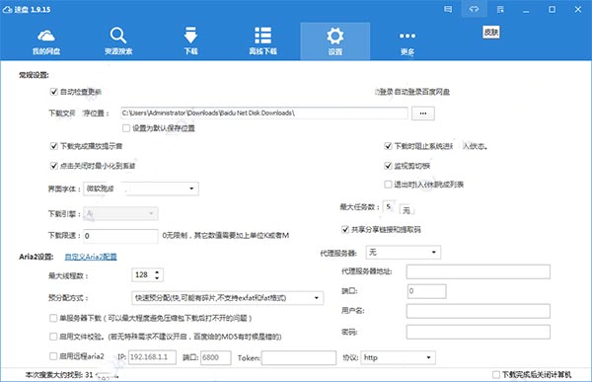Enable 启用文件校验 checkbox
The width and height of the screenshot is (592, 382).
[x=53, y=337]
